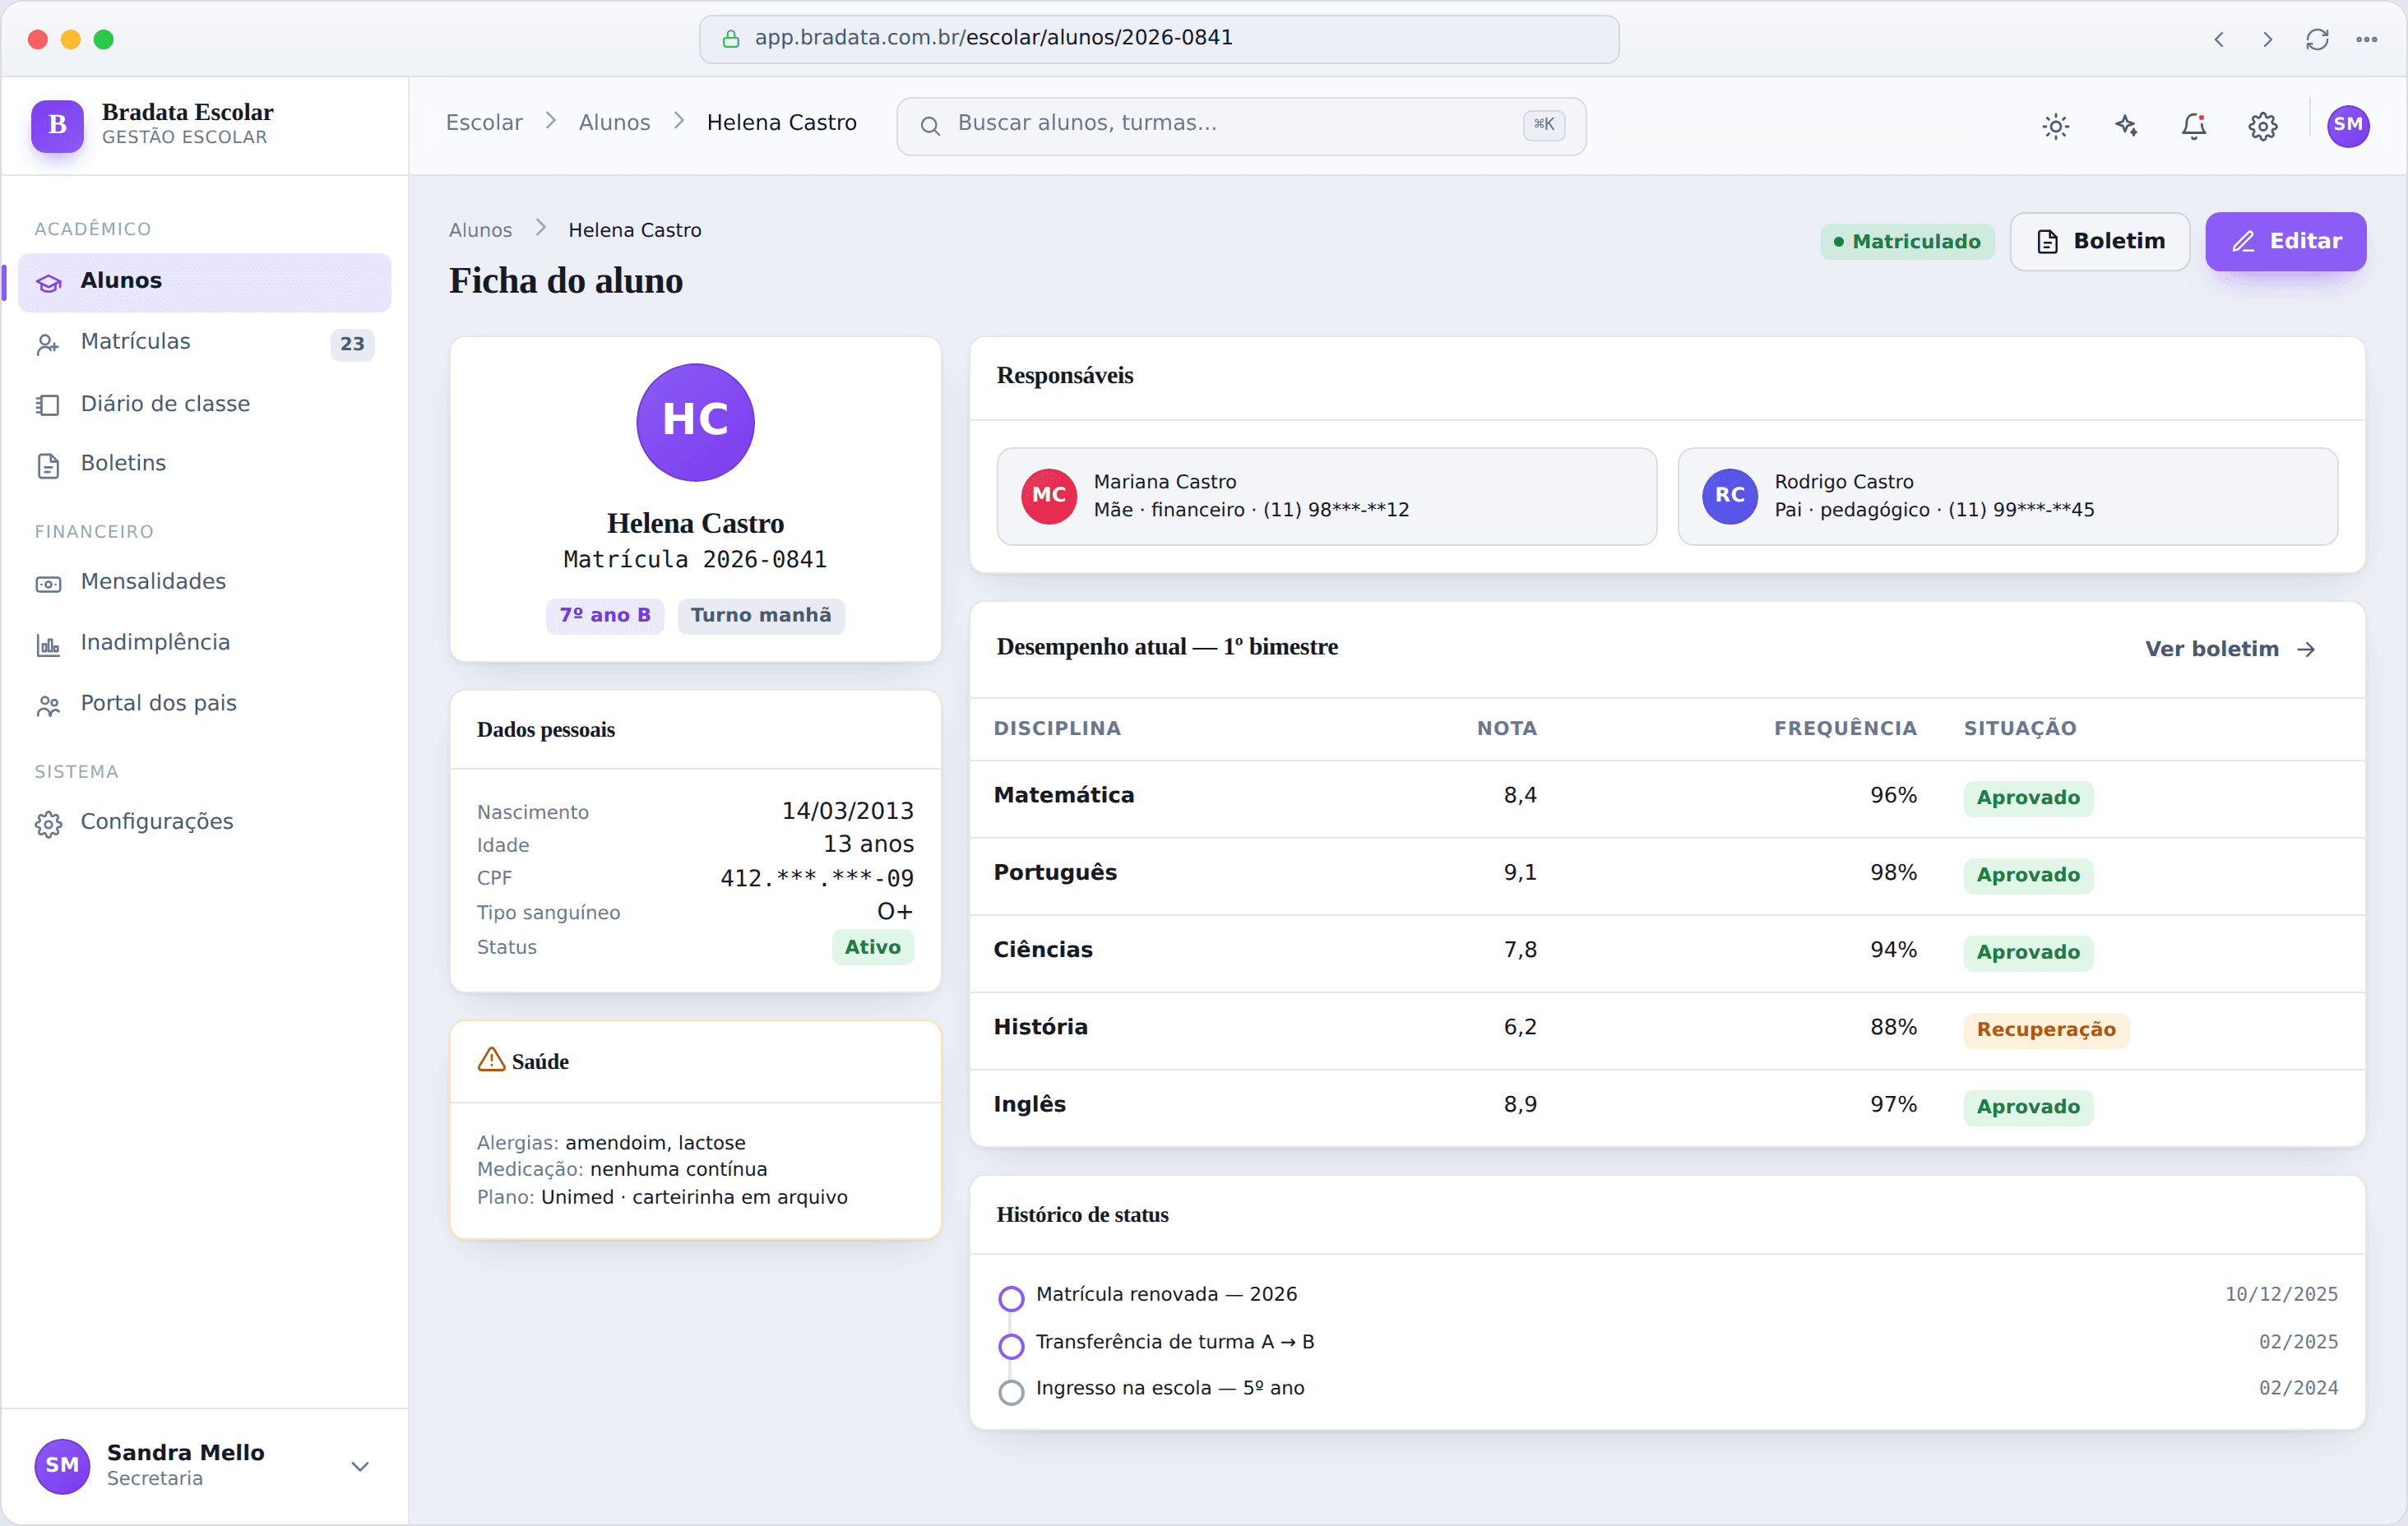Screen dimensions: 2408x1526
Task: Click the Matriculado status badge
Action: (x=1907, y=241)
